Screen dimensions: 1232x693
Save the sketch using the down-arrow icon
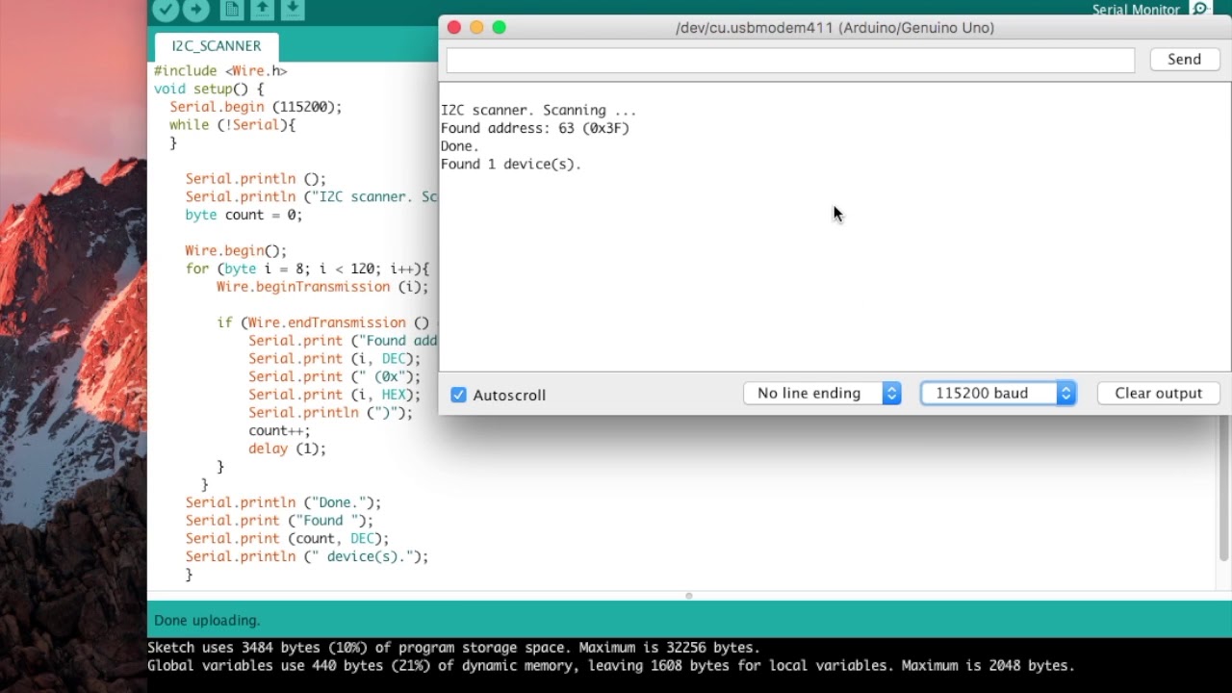point(293,10)
